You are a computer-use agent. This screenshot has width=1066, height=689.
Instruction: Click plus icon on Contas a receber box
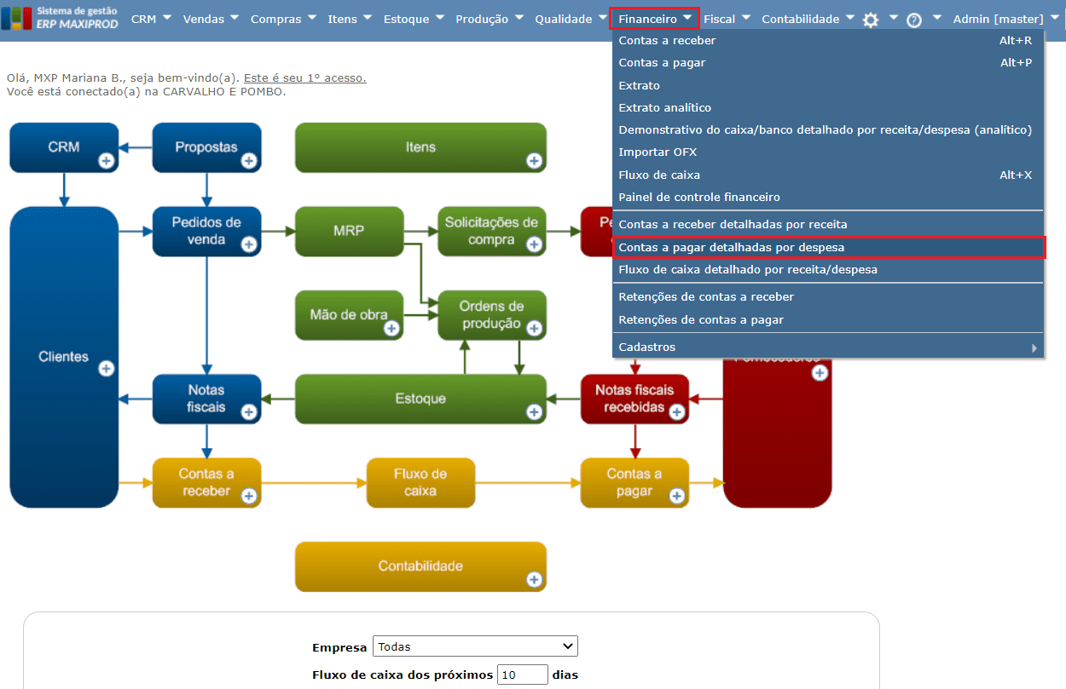248,496
